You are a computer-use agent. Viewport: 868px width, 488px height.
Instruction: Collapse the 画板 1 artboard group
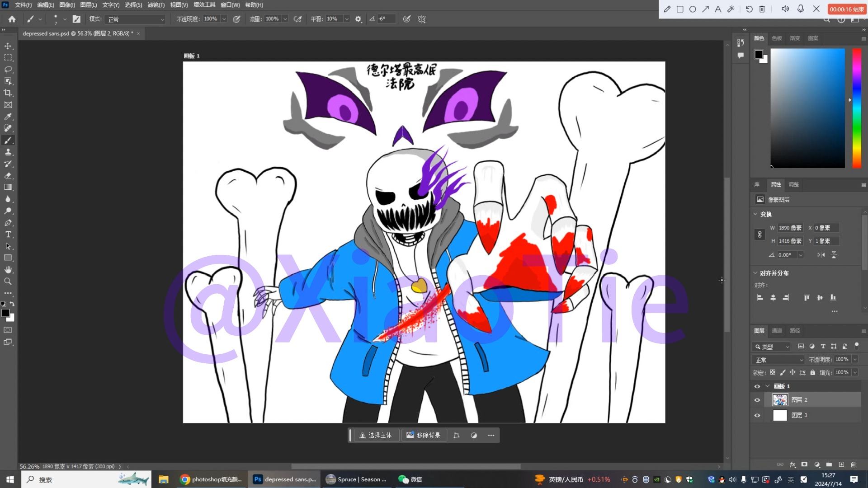pyautogui.click(x=767, y=386)
